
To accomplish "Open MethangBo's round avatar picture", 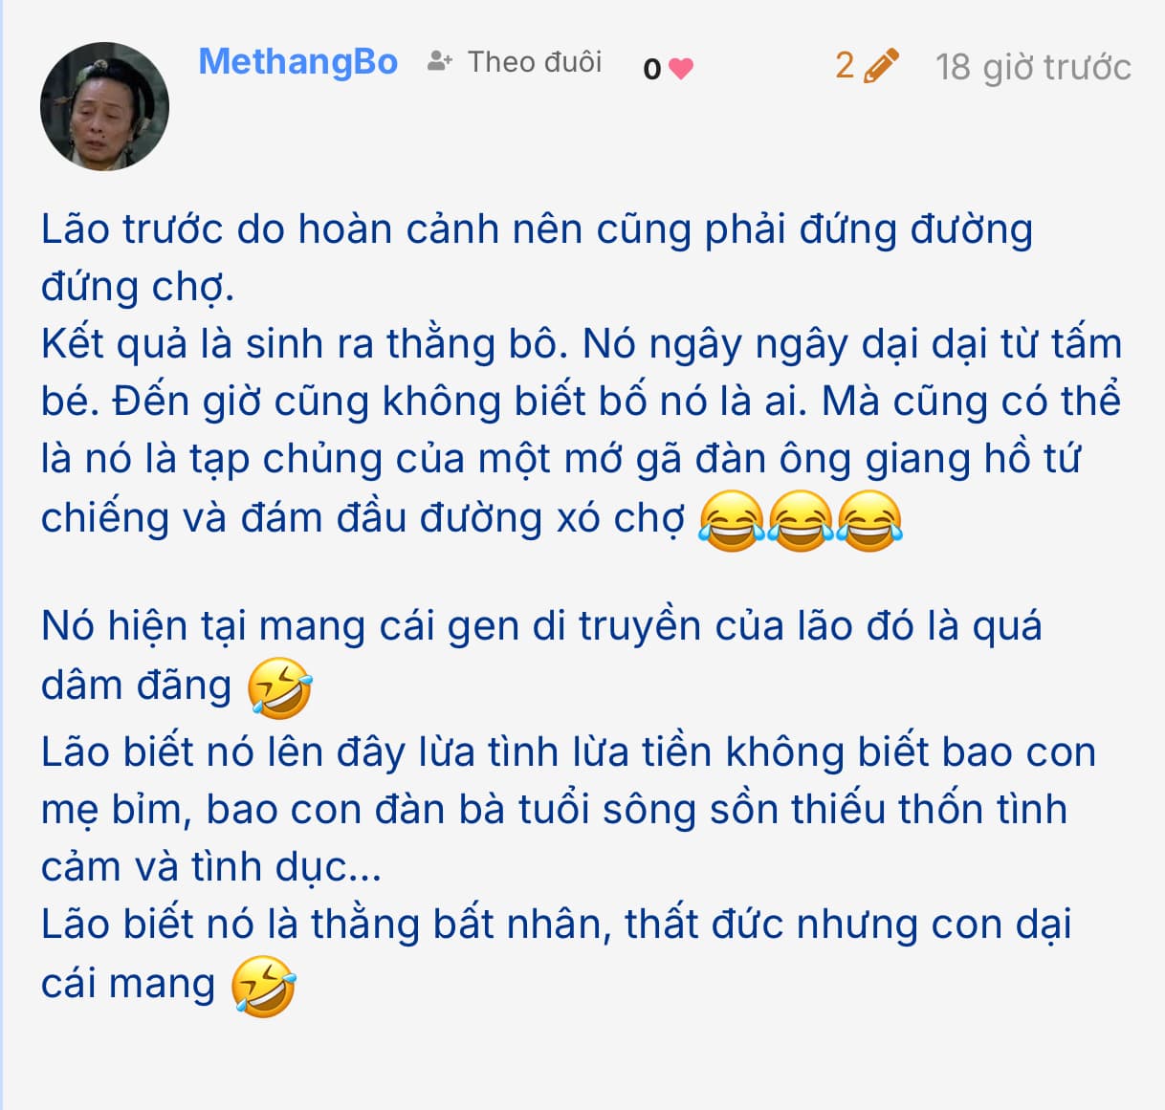I will (104, 106).
